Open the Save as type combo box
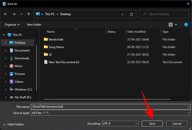 [x=111, y=113]
